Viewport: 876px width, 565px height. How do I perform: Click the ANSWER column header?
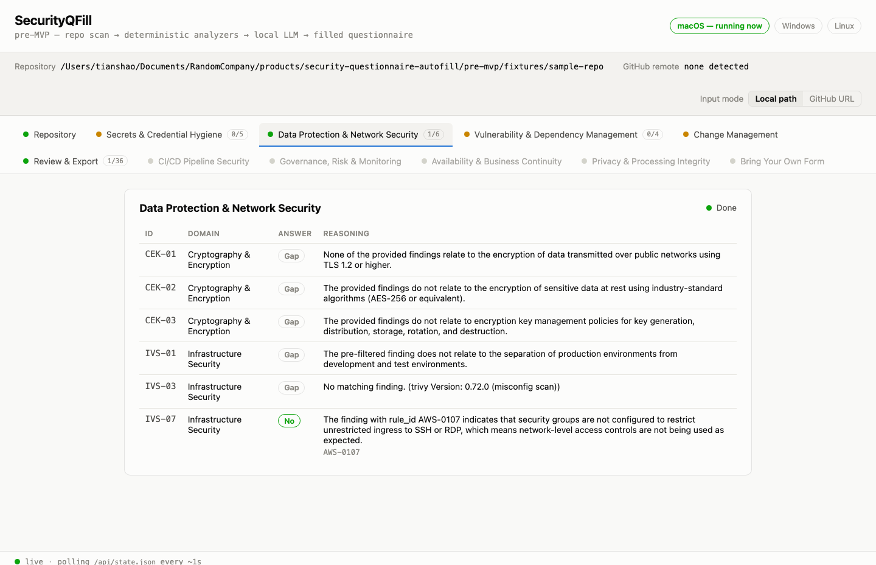point(295,234)
